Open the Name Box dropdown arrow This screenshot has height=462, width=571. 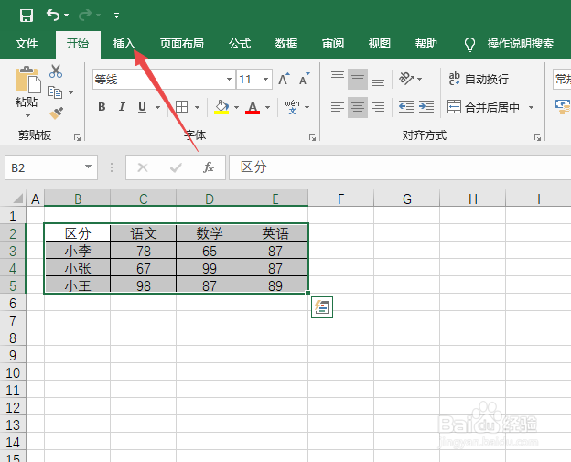88,167
